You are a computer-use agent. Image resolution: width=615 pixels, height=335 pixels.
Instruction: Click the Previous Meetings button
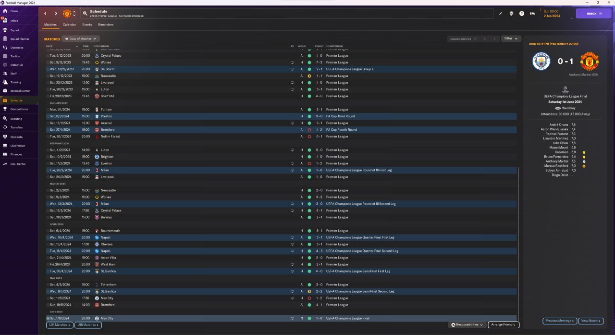coord(560,321)
